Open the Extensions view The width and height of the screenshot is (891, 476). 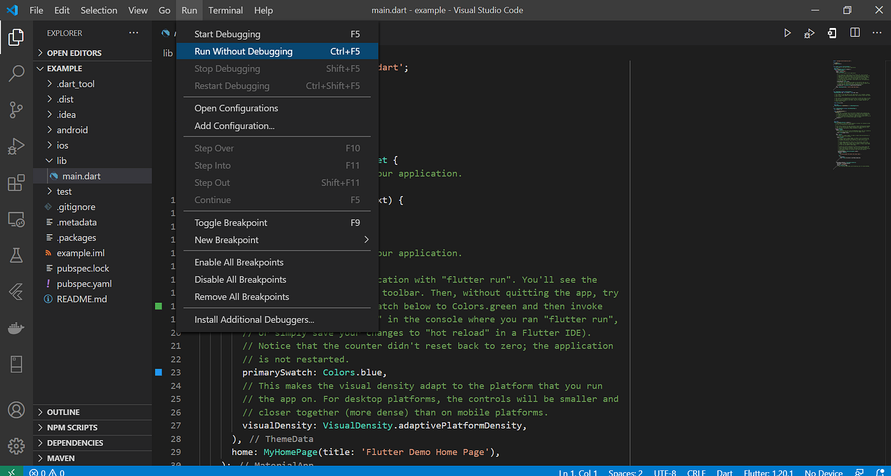(16, 183)
